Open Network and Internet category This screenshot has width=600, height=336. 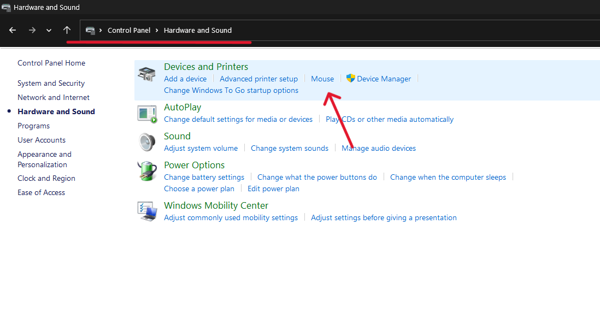click(54, 97)
